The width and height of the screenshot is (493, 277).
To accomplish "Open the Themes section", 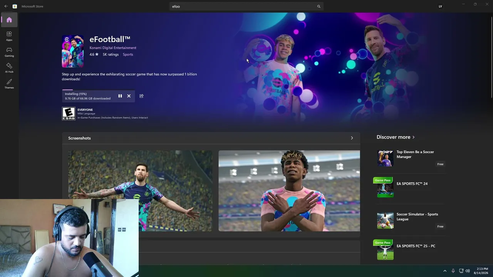I will (x=9, y=84).
